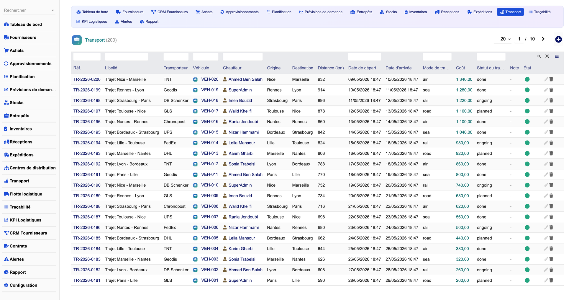
Task: Sort by Date de départ header
Action: point(362,68)
